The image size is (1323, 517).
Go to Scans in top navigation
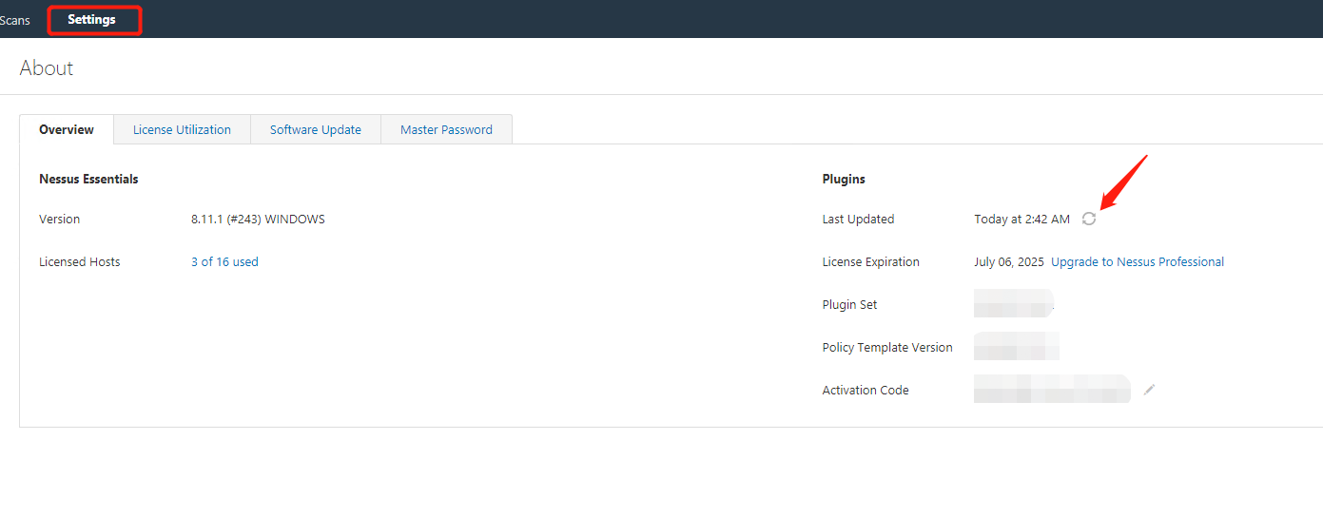click(14, 20)
